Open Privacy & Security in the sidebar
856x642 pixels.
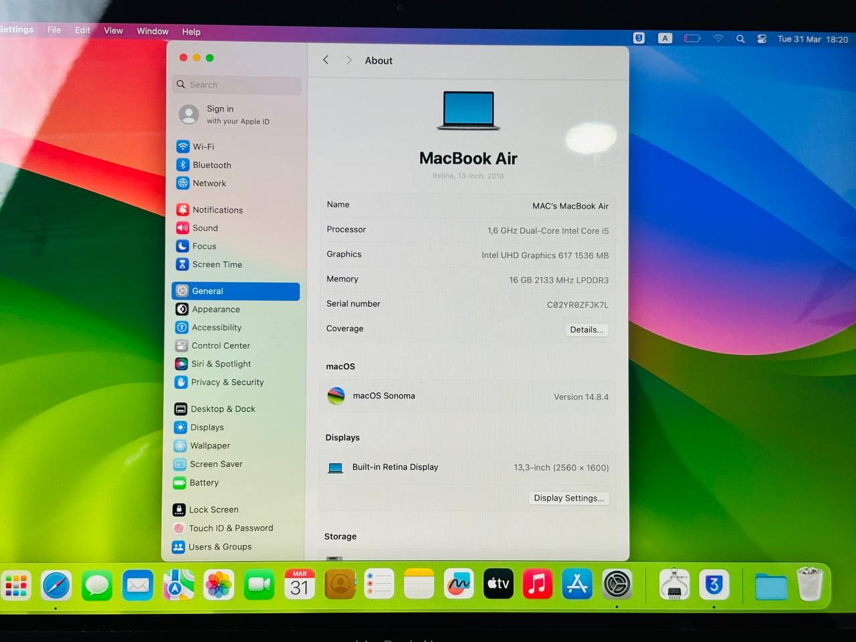235,383
